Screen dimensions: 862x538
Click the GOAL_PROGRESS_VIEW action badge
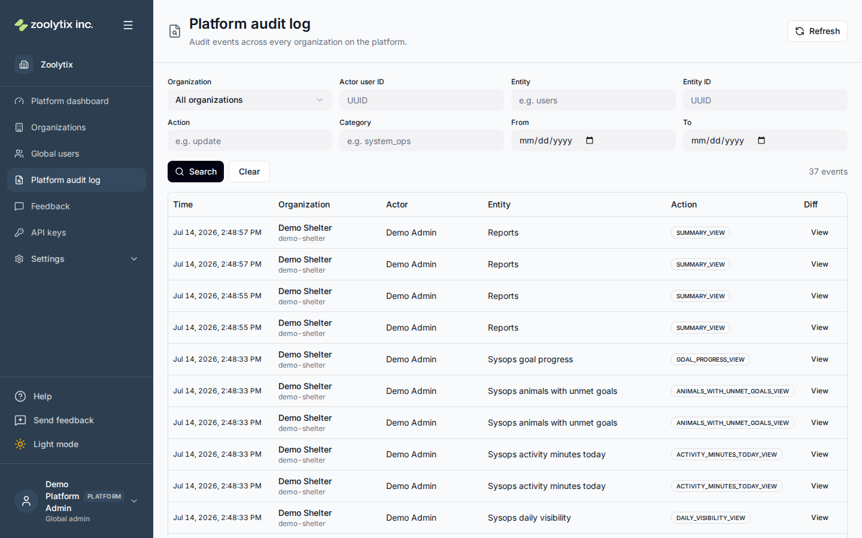tap(711, 359)
